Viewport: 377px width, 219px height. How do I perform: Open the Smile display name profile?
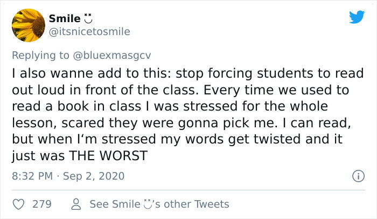coord(65,18)
